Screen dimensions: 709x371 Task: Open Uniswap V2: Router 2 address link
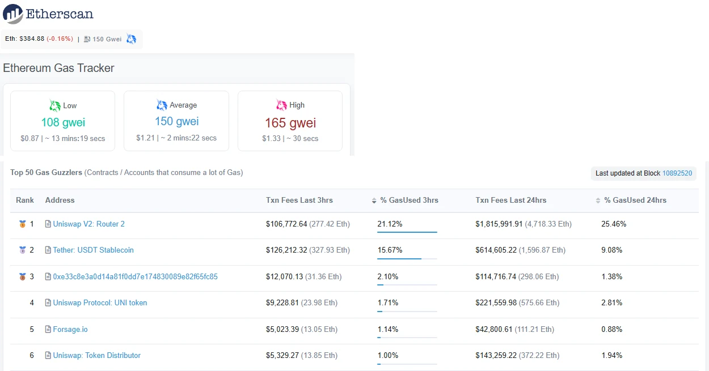click(89, 224)
